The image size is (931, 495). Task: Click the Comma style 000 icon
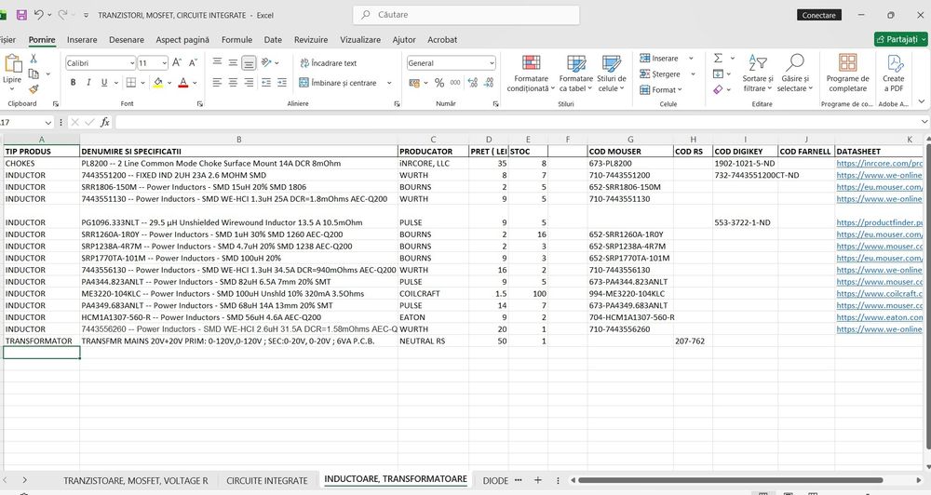coord(455,83)
